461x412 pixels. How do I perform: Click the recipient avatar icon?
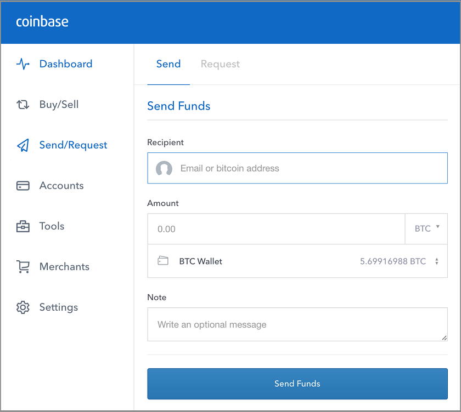[x=164, y=168]
